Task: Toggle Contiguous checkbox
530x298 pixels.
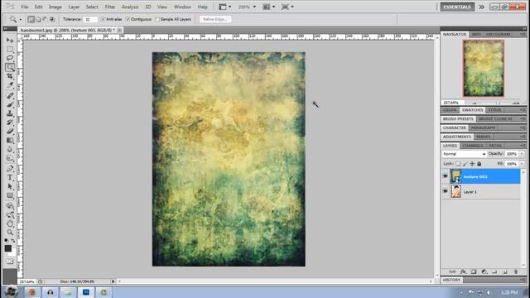Action: pos(128,19)
